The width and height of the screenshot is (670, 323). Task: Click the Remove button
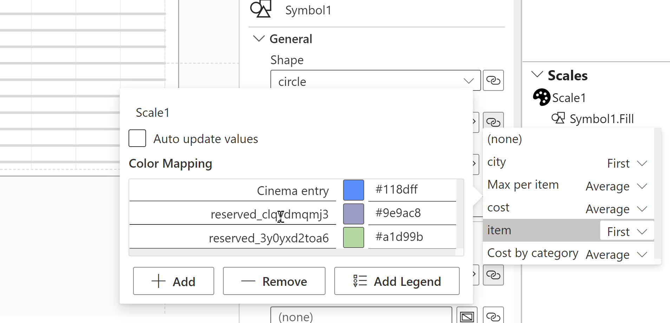tap(274, 281)
